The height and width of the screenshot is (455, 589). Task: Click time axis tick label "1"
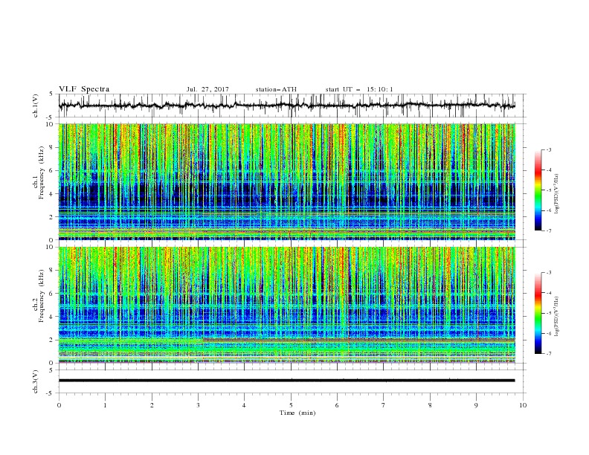tap(105, 405)
